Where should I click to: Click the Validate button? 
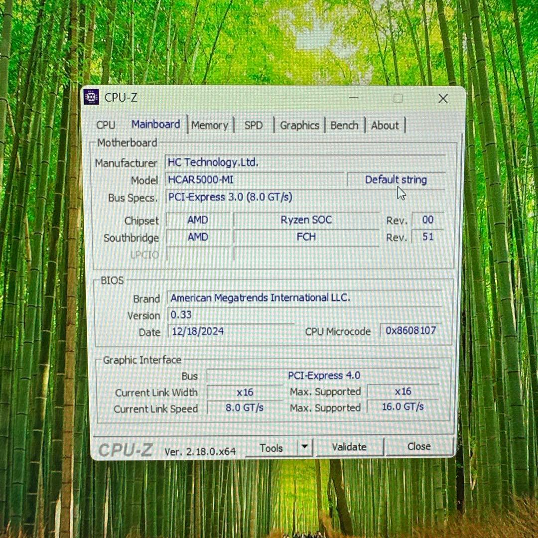[x=349, y=447]
